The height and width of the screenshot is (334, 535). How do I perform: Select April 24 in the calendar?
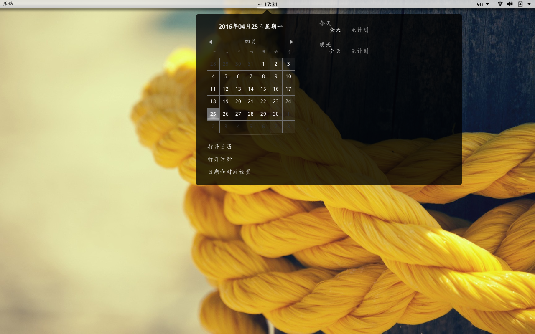[x=288, y=101]
